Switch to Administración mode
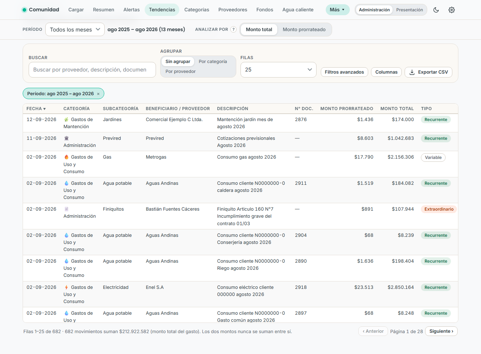The height and width of the screenshot is (354, 481). (x=374, y=10)
